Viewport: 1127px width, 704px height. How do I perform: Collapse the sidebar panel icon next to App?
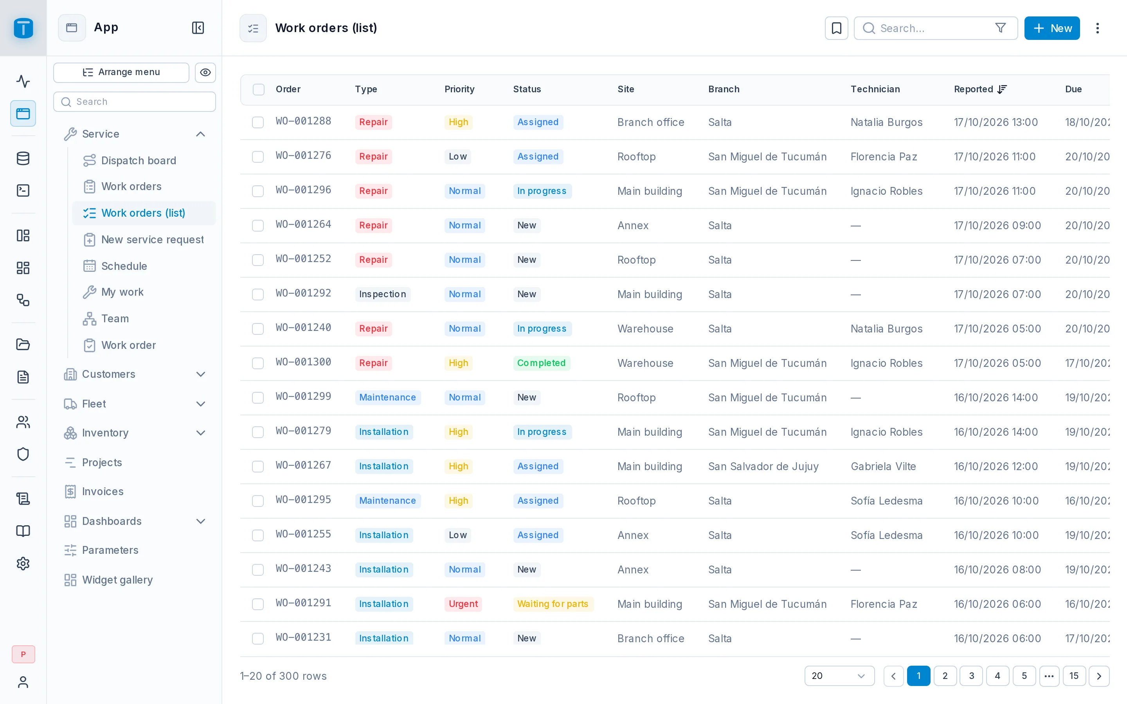point(198,28)
